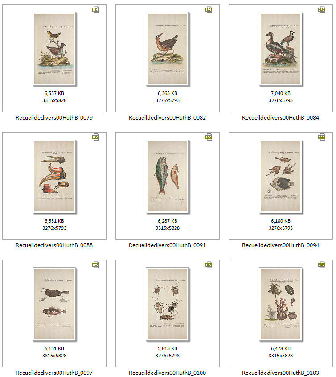This screenshot has width=336, height=377.
Task: Select the two birds on branch thumbnail
Action: coord(54,49)
